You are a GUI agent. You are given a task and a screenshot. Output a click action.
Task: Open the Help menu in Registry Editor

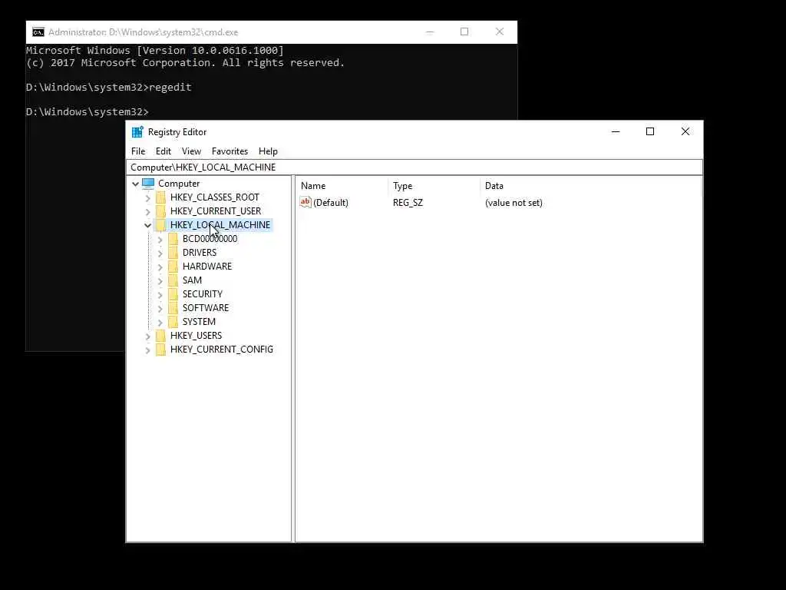[268, 151]
